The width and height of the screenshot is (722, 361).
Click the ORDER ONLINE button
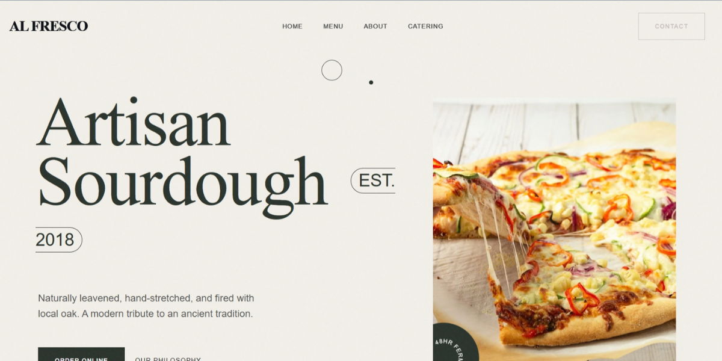point(81,354)
